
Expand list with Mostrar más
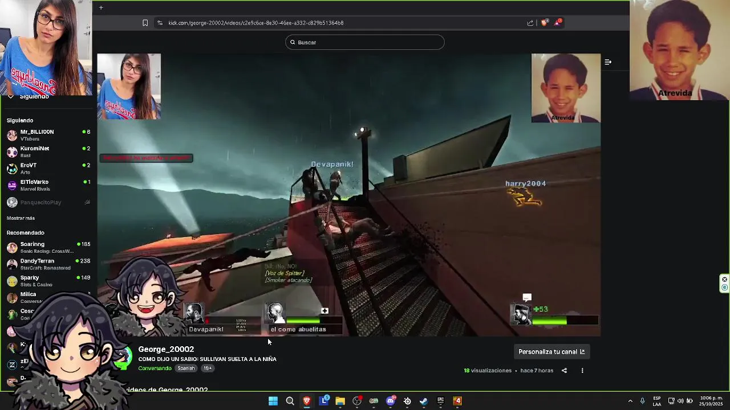pyautogui.click(x=21, y=218)
